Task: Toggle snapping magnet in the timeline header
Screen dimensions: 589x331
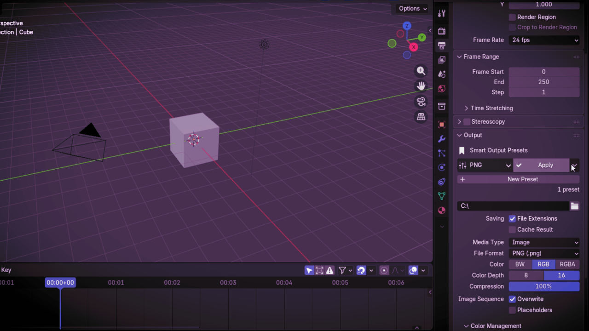Action: tap(361, 270)
